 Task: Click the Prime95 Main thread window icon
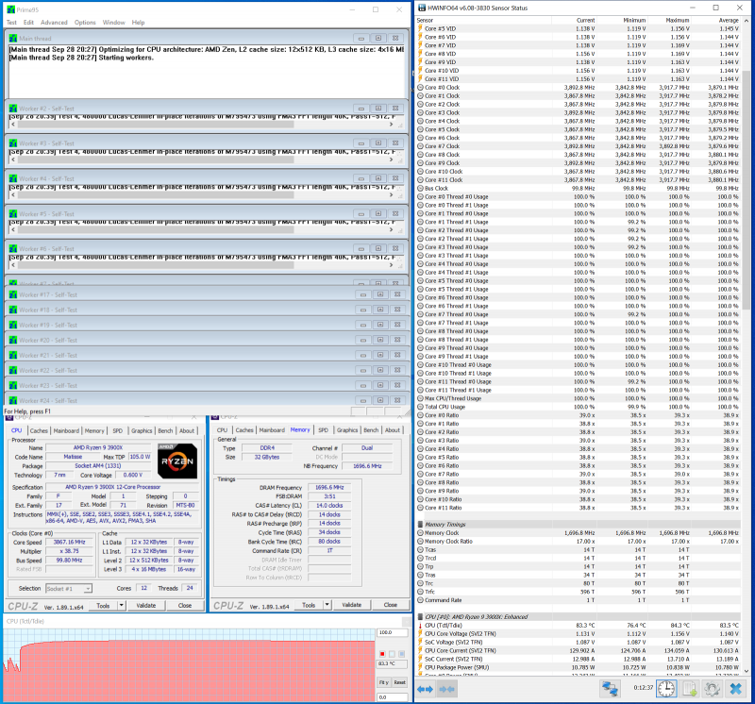pyautogui.click(x=13, y=39)
